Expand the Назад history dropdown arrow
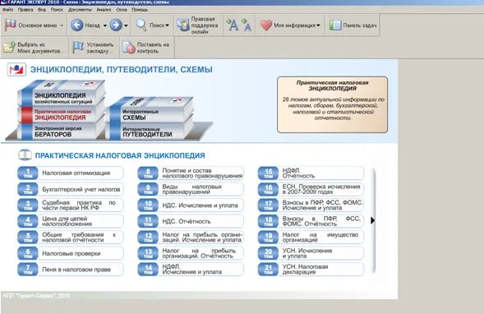Image resolution: width=484 pixels, height=314 pixels. pos(105,25)
